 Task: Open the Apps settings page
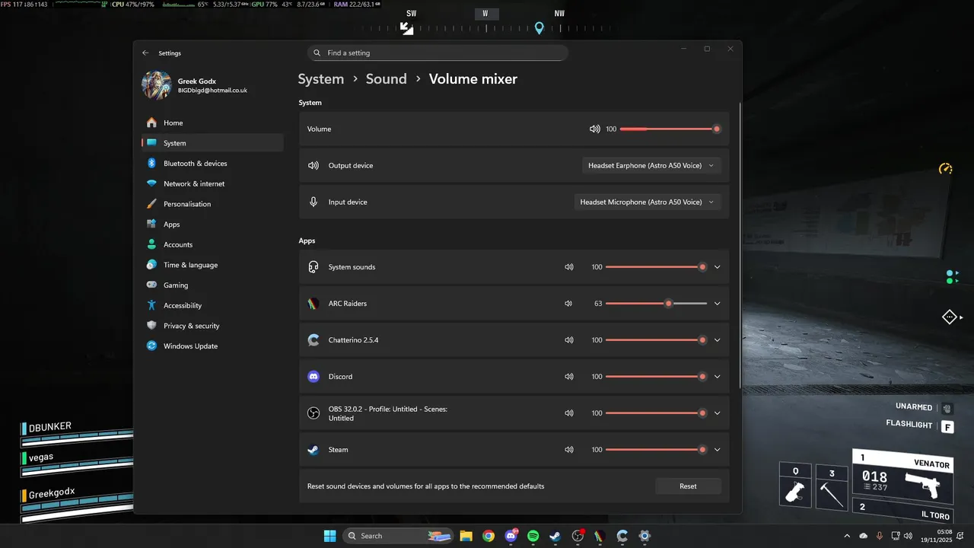pyautogui.click(x=212, y=225)
